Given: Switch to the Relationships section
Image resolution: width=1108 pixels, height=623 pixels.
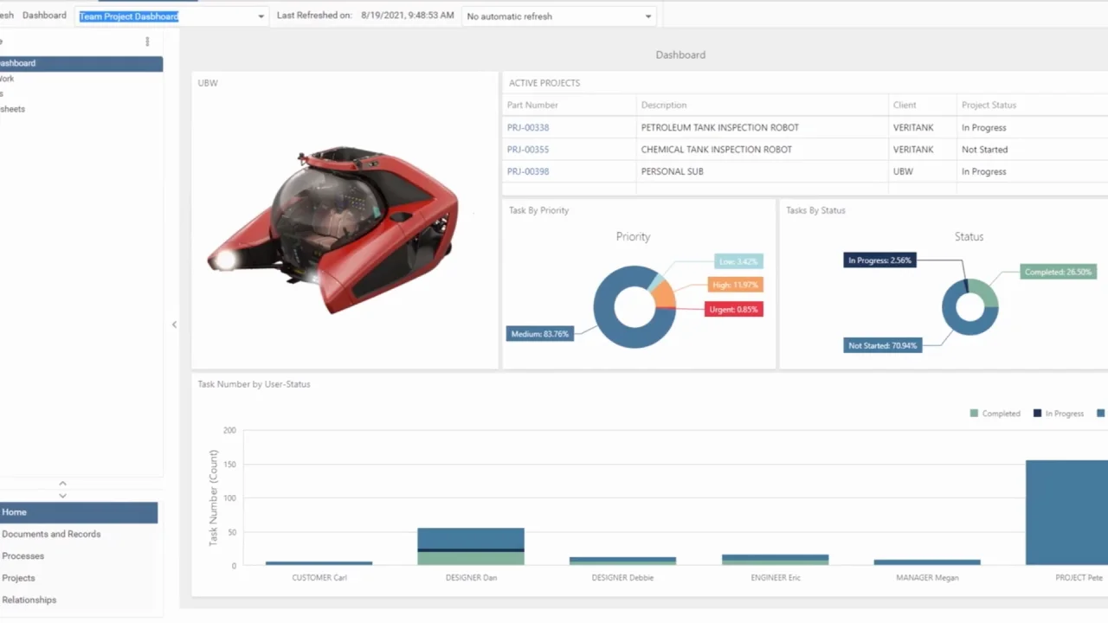Looking at the screenshot, I should [29, 600].
